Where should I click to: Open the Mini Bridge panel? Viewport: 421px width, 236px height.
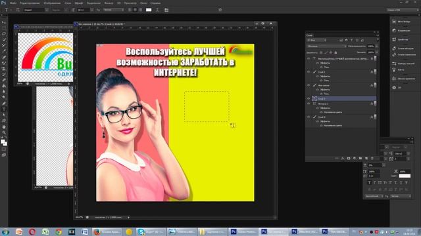401,22
